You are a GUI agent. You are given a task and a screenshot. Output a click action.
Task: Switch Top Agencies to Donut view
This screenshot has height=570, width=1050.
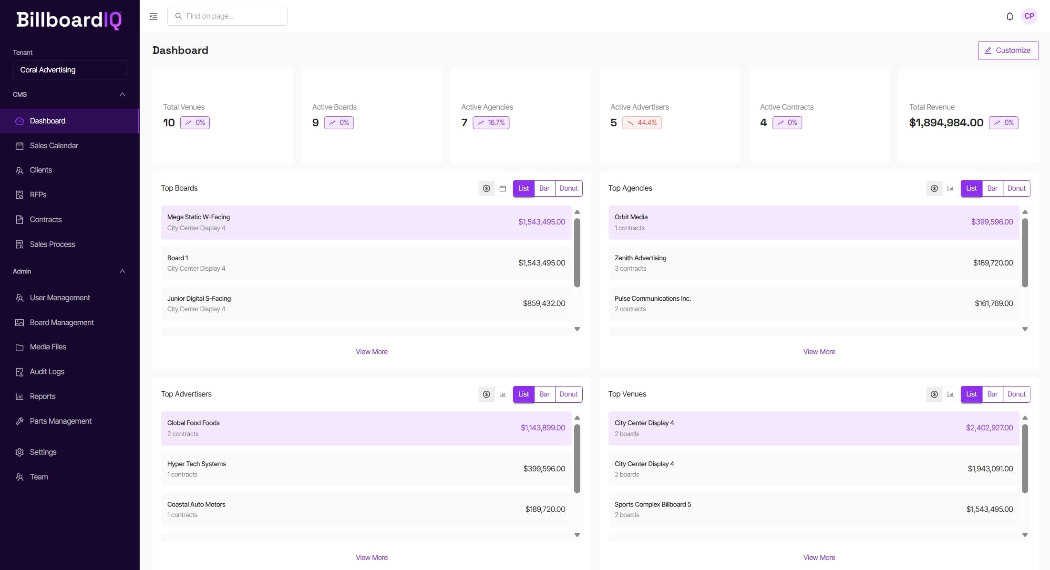pyautogui.click(x=1016, y=188)
